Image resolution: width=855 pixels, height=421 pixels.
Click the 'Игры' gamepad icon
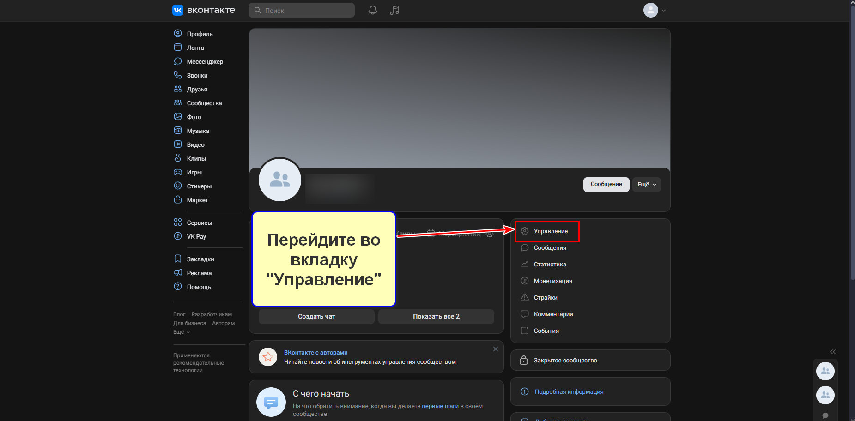click(178, 172)
